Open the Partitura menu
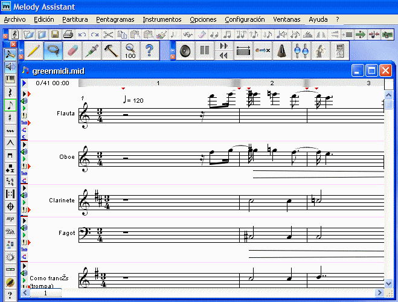The image size is (398, 302). (x=75, y=19)
